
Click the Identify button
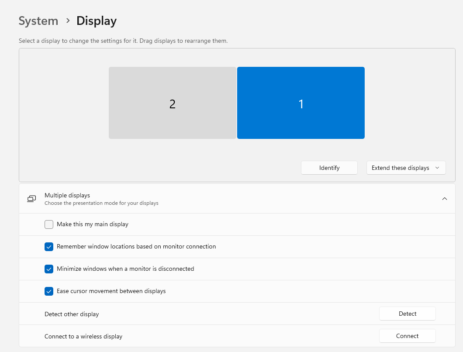[x=329, y=167]
